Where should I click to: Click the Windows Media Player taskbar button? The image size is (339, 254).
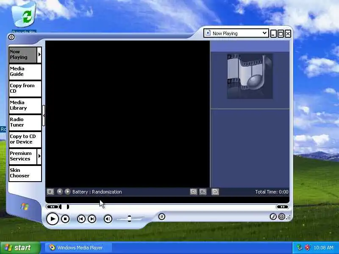pyautogui.click(x=79, y=248)
